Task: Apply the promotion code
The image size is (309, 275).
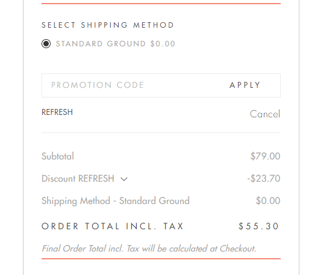Action: (245, 85)
